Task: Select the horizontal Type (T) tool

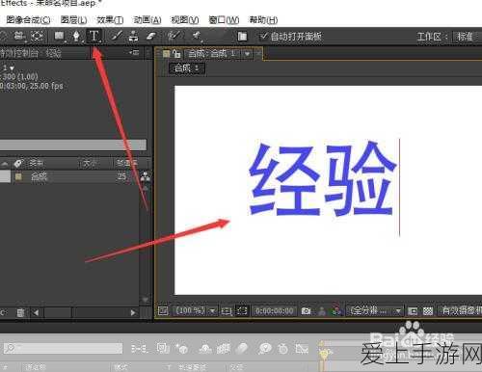Action: point(94,36)
